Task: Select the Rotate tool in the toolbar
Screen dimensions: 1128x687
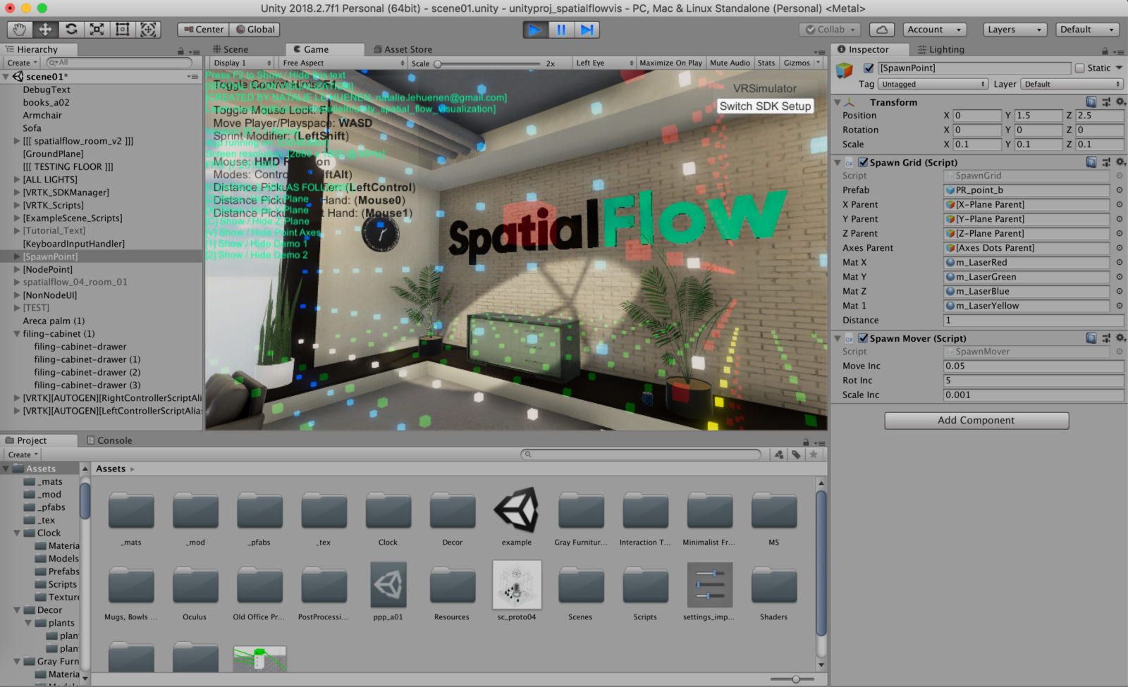Action: pyautogui.click(x=71, y=30)
